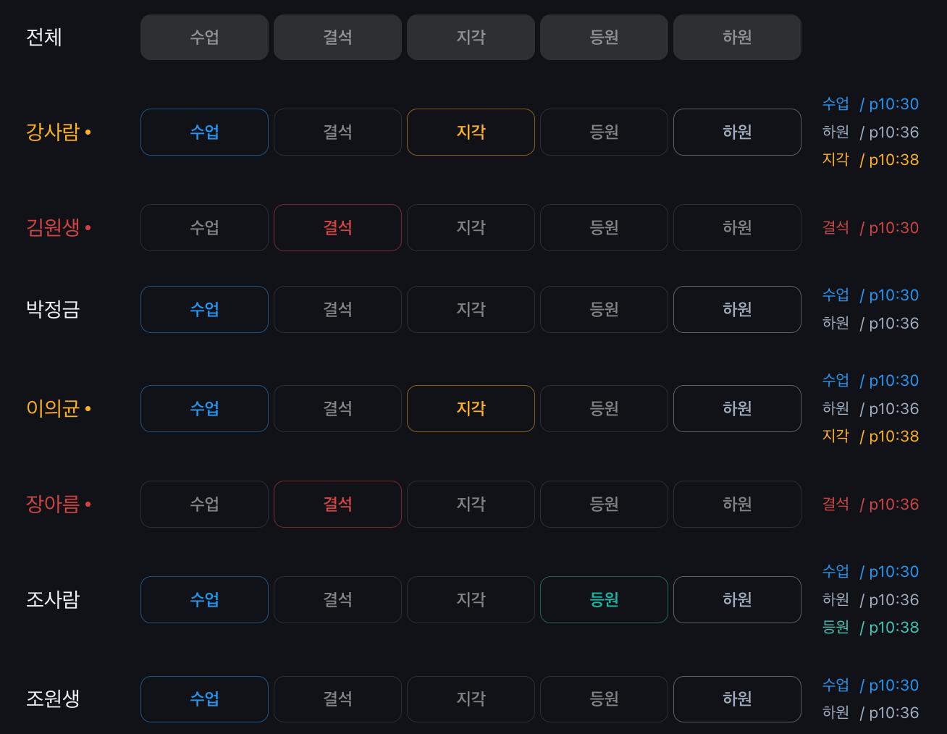947x734 pixels.
Task: Toggle 수업 for student 조원생
Action: coord(204,699)
